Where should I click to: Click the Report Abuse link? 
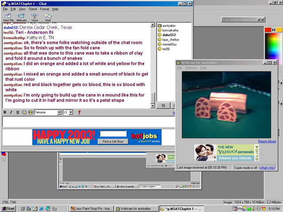tap(267, 141)
